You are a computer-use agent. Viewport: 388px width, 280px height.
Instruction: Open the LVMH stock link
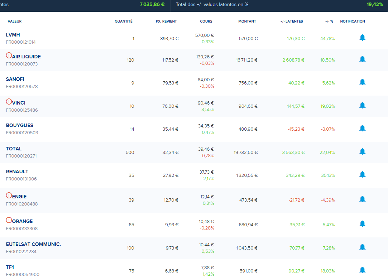(x=13, y=35)
